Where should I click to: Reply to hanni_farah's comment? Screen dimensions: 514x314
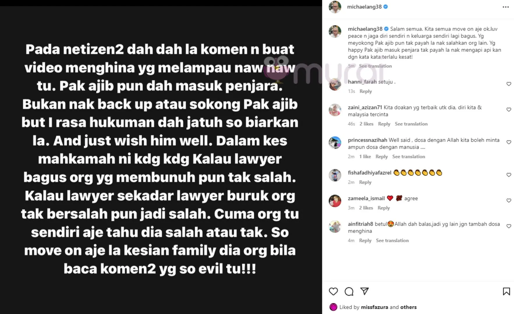(x=366, y=91)
